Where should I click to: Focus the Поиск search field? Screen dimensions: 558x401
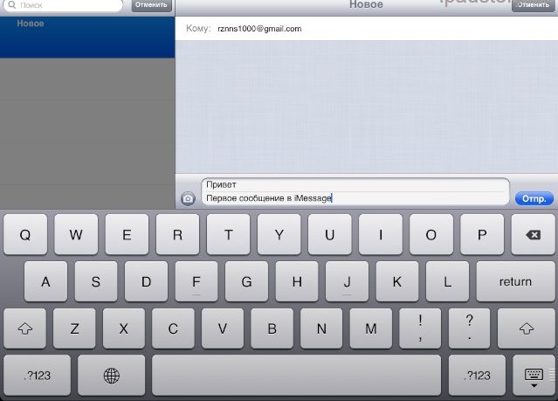(63, 5)
